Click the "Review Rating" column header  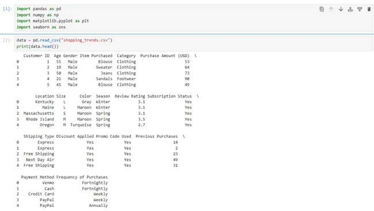pos(130,96)
